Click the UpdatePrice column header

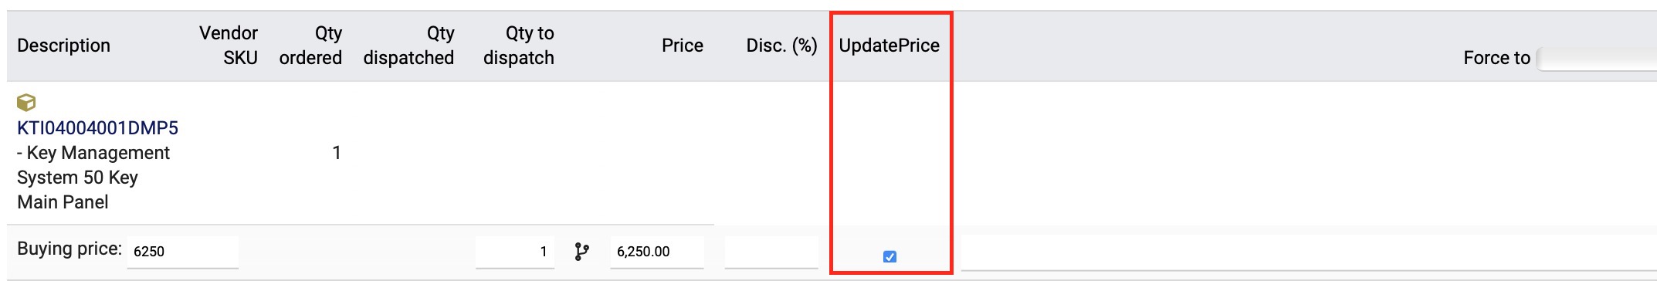coord(889,46)
